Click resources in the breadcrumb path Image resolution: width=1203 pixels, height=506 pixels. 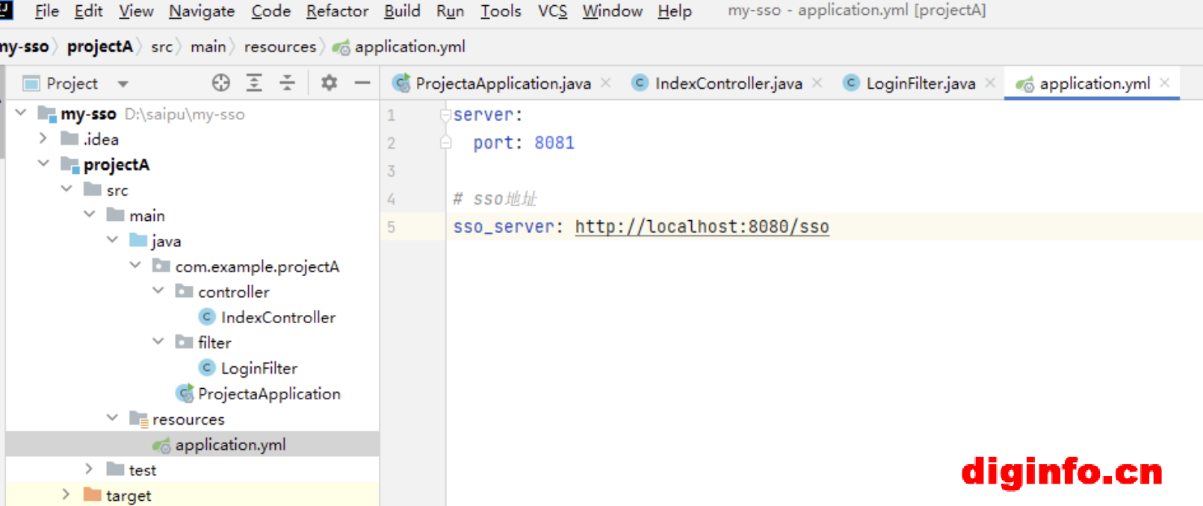click(279, 47)
